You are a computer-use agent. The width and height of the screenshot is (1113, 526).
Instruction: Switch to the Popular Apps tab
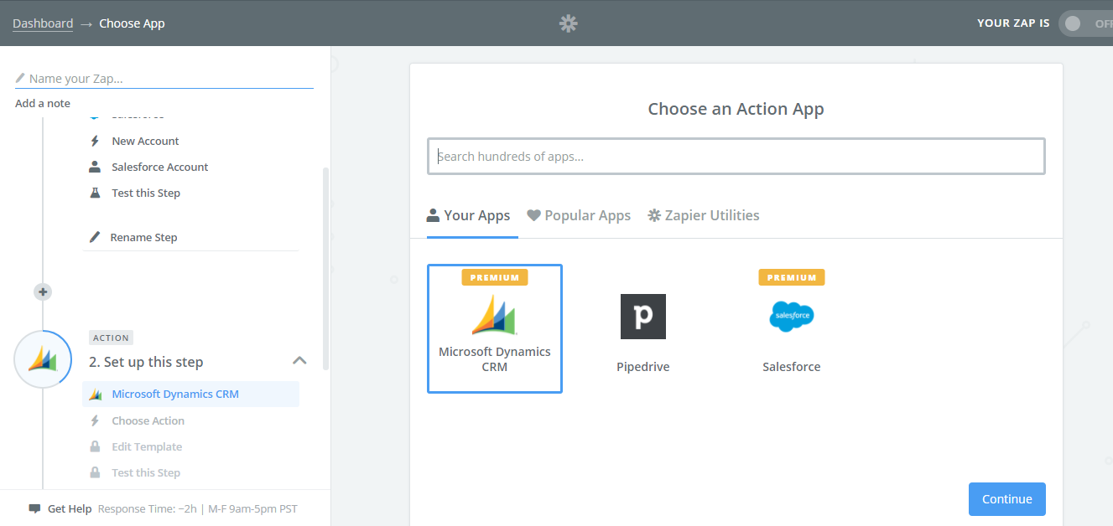[x=579, y=216]
